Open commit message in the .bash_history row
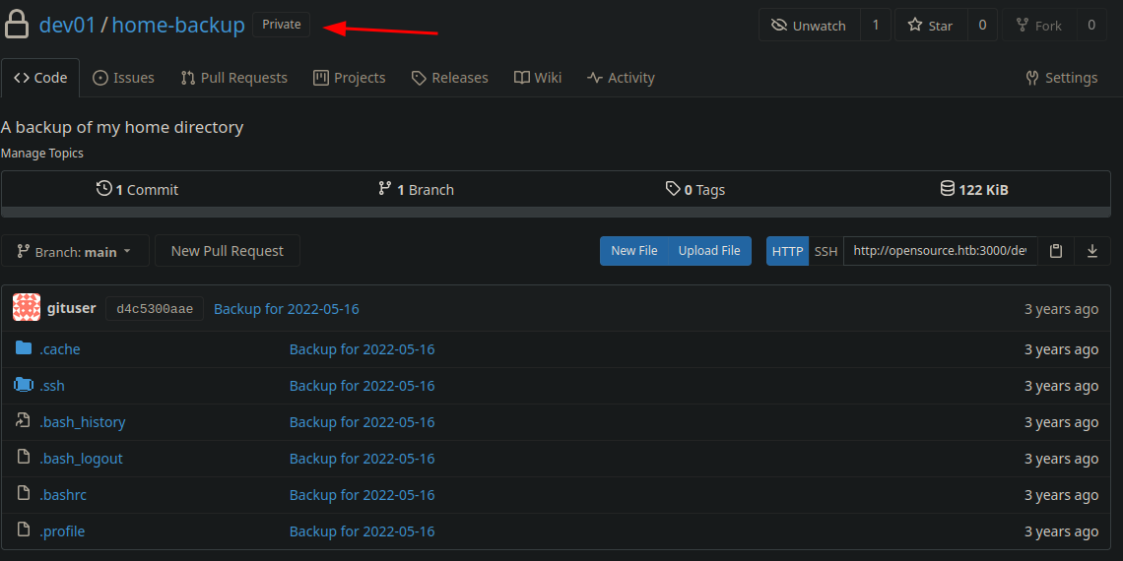Screen dimensions: 1123x561 (x=362, y=422)
